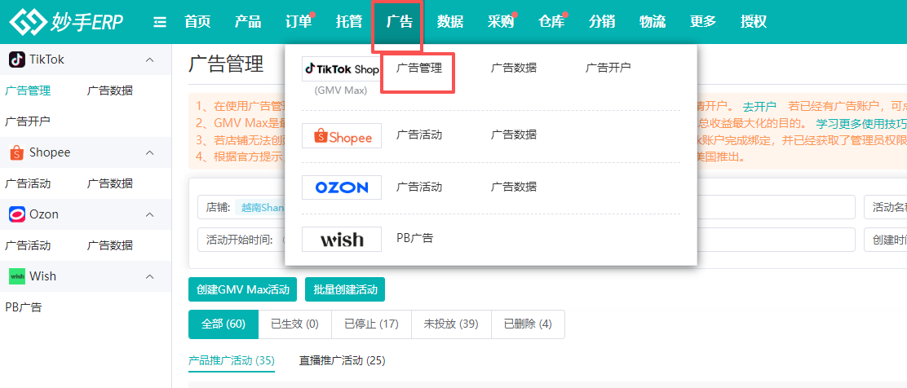Open 广告数据 under Ozon sidebar

coord(110,245)
